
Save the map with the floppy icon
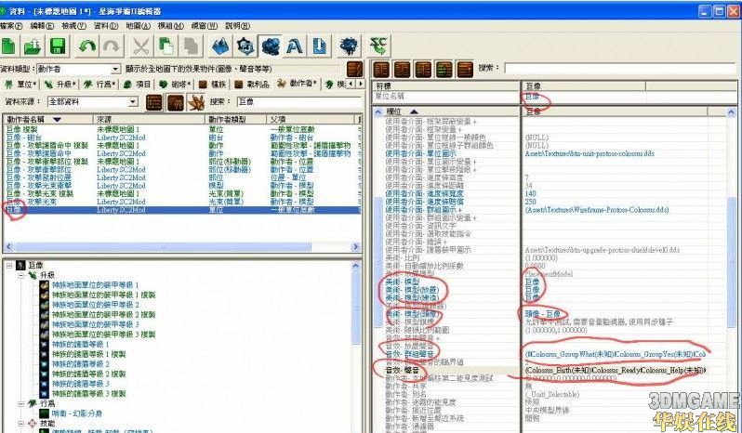coord(58,46)
